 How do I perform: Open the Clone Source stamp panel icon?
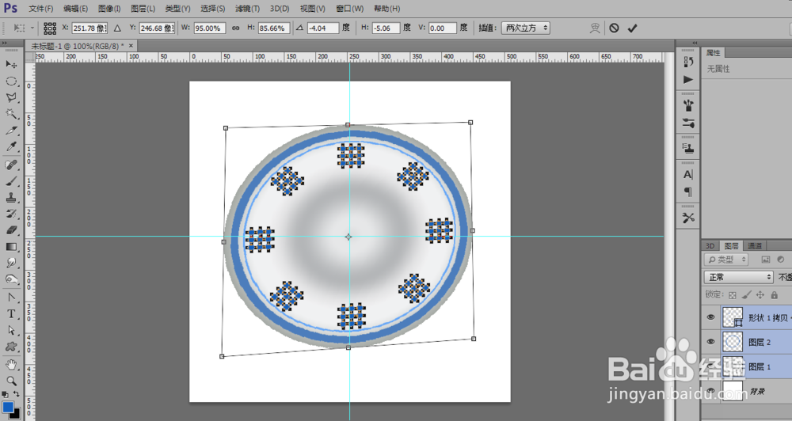[688, 149]
